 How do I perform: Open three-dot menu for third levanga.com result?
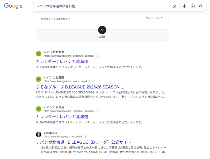97,111
